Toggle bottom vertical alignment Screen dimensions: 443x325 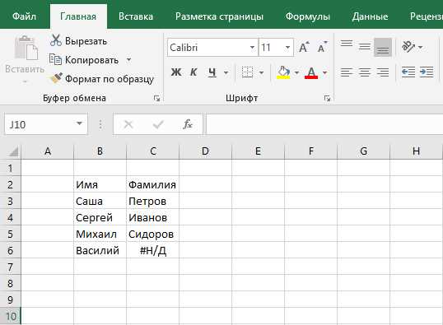tap(383, 48)
